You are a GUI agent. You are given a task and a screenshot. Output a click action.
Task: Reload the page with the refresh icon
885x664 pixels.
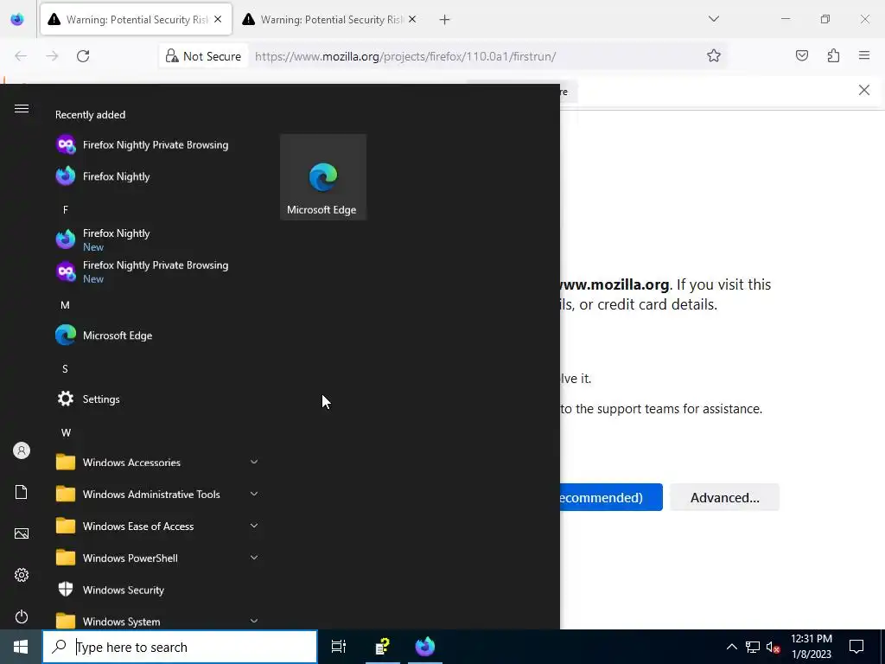coord(83,56)
